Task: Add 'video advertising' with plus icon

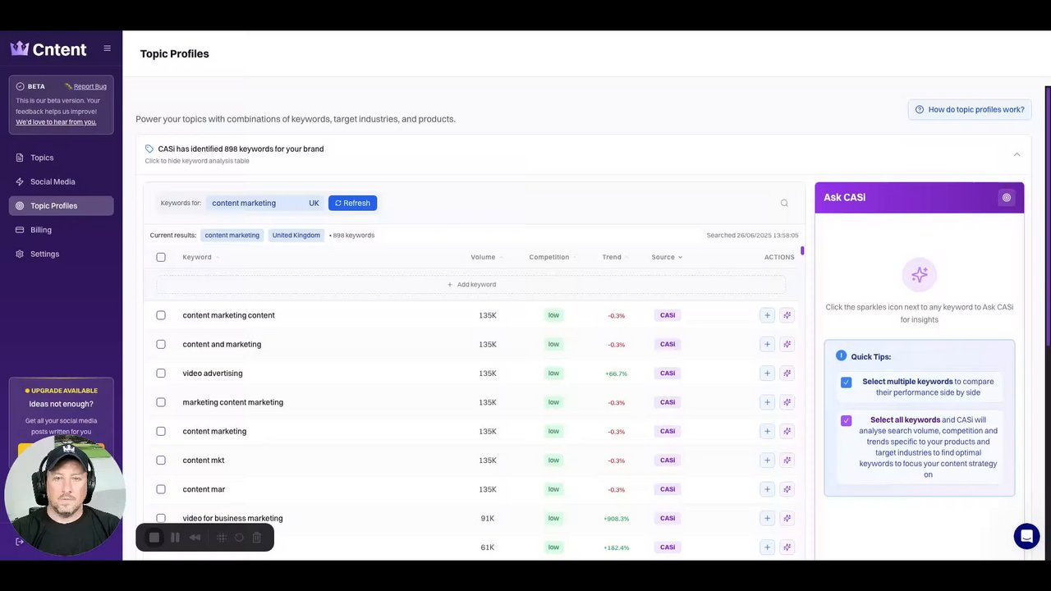Action: click(767, 373)
